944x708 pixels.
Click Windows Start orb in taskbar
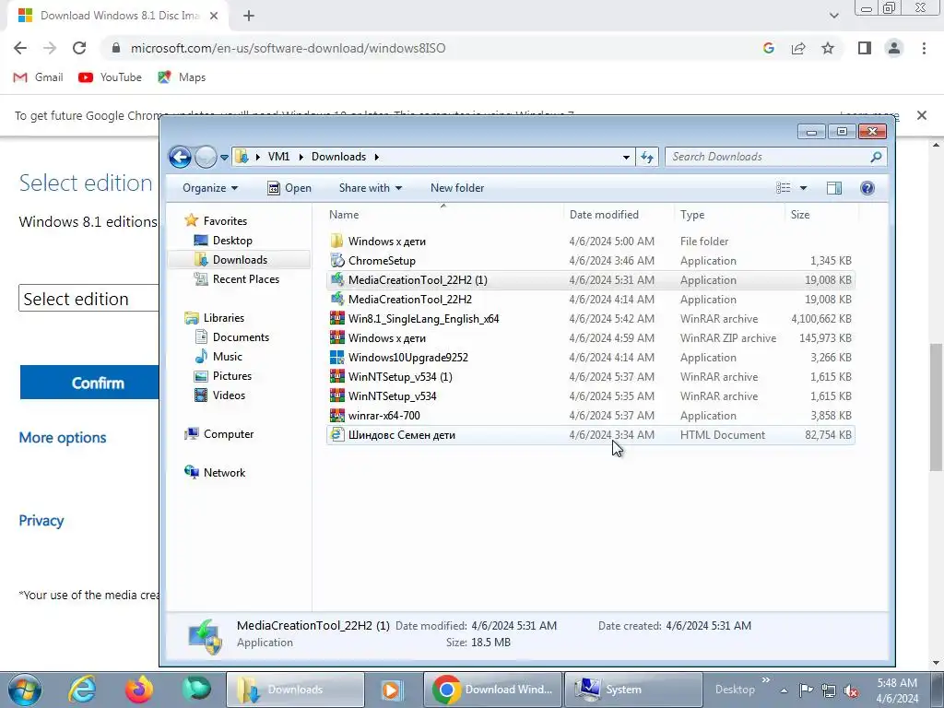25,690
